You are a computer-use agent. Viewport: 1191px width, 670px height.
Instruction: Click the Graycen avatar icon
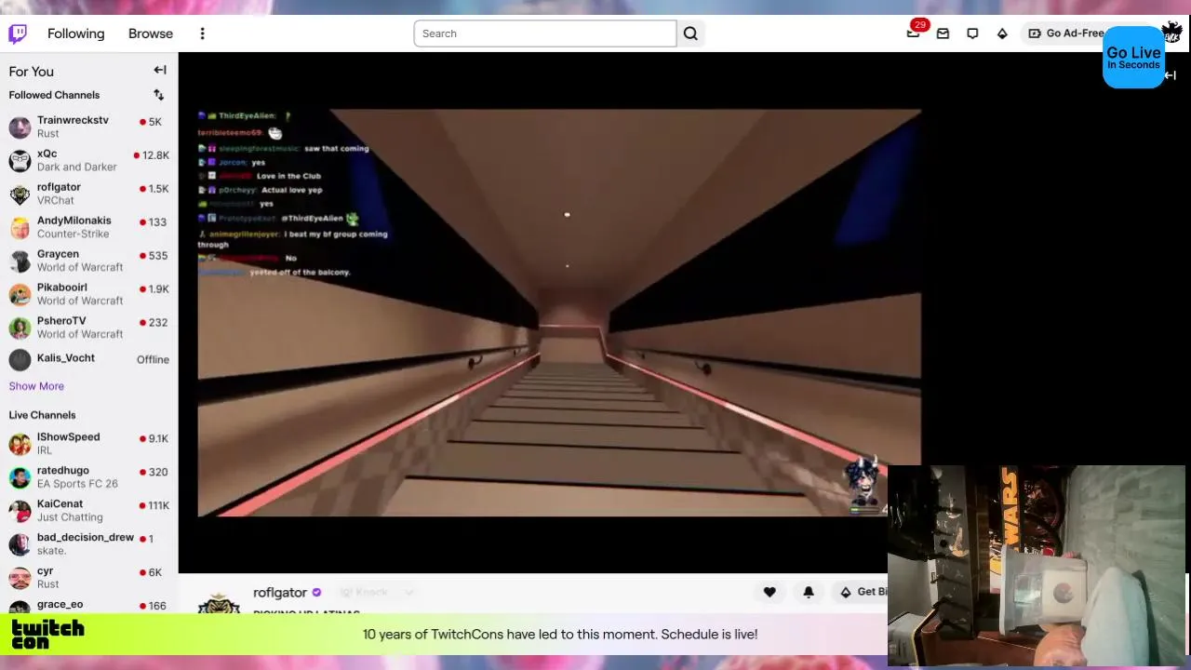coord(20,261)
